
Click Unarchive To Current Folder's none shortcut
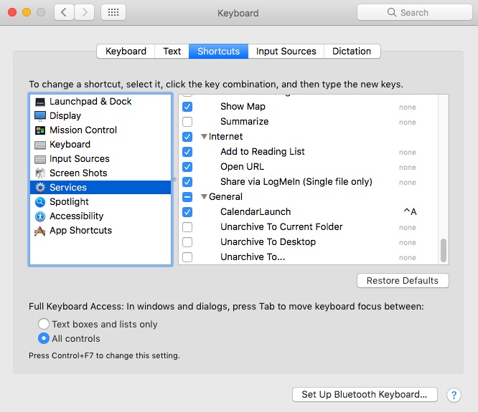[408, 228]
